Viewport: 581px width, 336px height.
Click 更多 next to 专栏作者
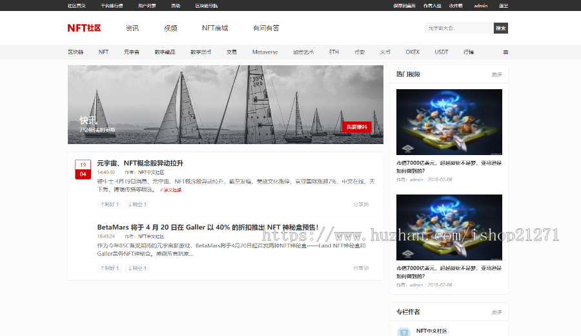496,312
